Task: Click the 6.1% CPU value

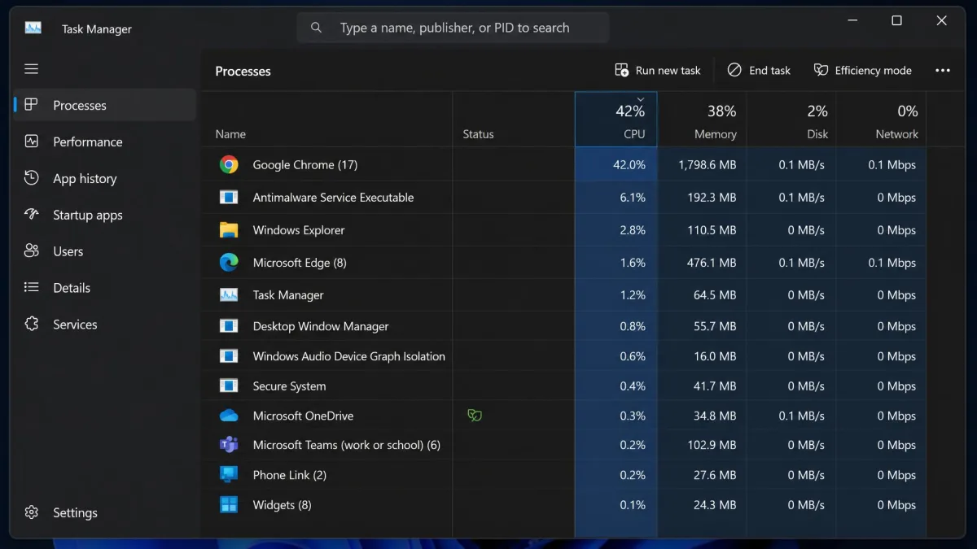Action: coord(633,198)
